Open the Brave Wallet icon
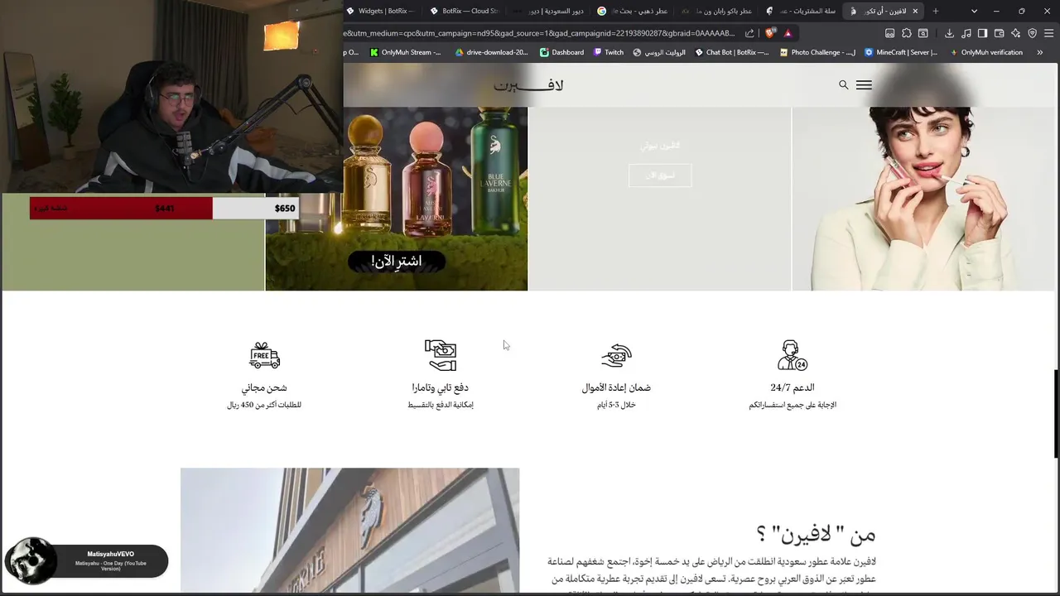The width and height of the screenshot is (1060, 596). [999, 33]
